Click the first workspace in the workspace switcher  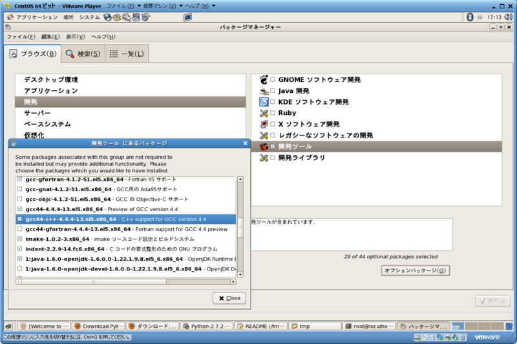458,326
